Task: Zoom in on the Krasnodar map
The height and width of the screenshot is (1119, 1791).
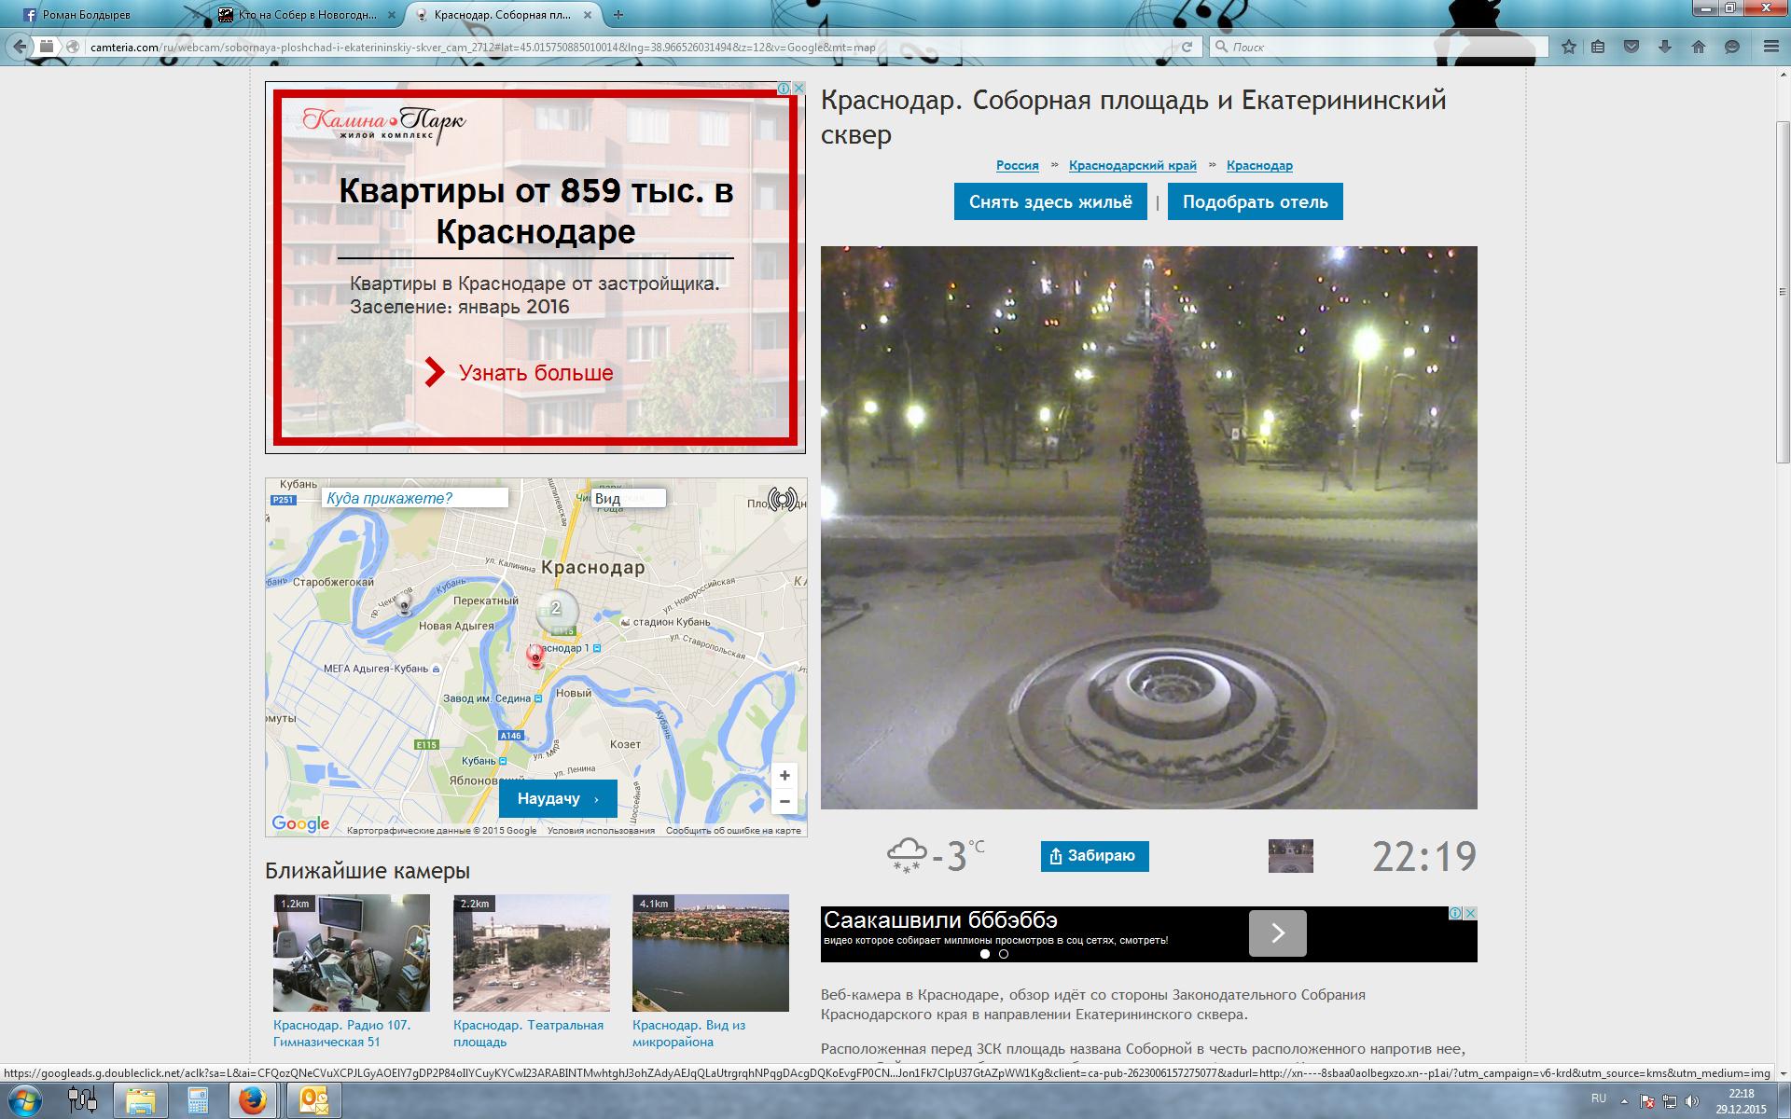Action: pos(784,776)
